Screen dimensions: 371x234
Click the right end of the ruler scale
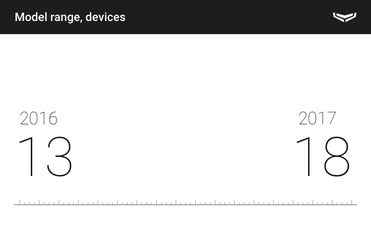pyautogui.click(x=355, y=203)
